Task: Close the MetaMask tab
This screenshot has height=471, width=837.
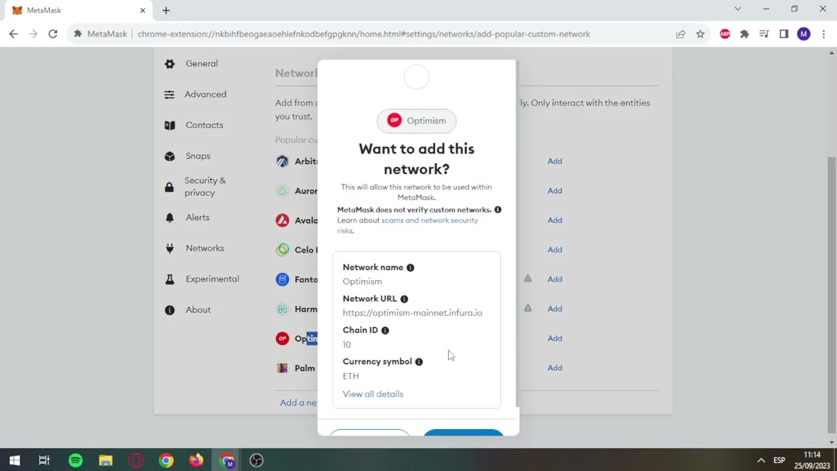Action: click(143, 10)
